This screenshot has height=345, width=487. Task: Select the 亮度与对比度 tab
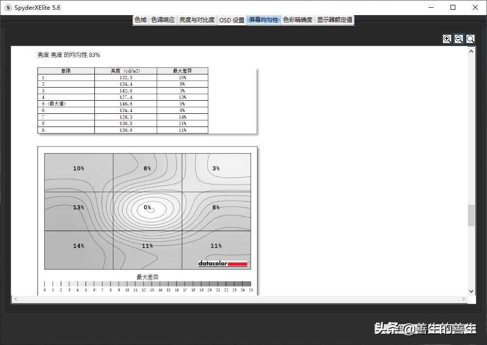[197, 20]
